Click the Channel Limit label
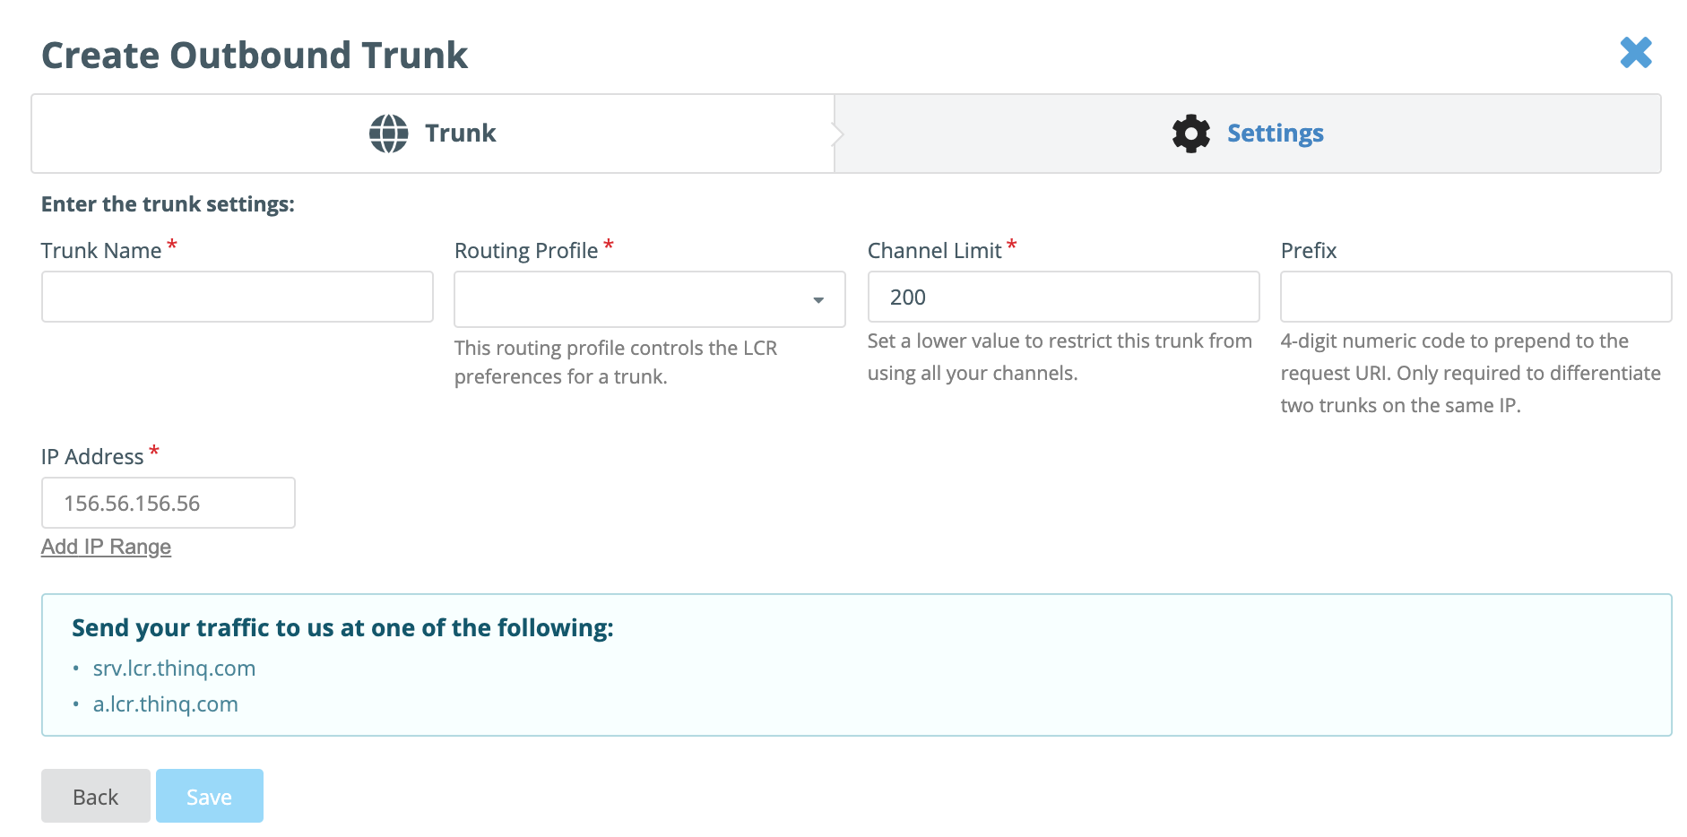The width and height of the screenshot is (1687, 837). (x=935, y=251)
